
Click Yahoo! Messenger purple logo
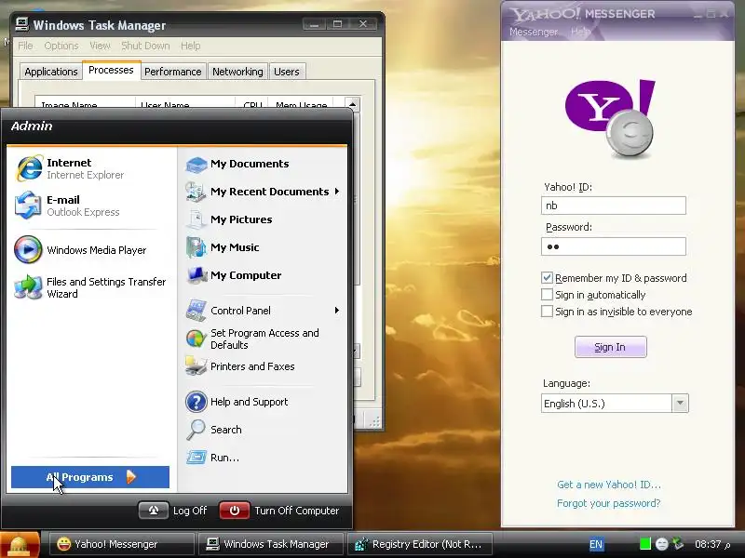click(610, 119)
